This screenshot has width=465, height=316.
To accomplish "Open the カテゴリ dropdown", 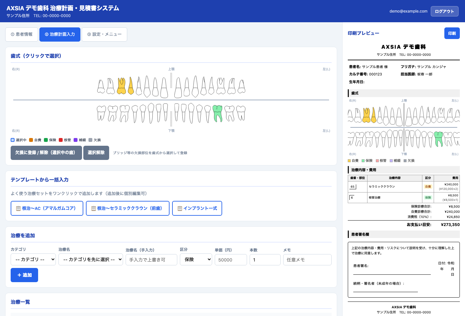I will pos(33,259).
